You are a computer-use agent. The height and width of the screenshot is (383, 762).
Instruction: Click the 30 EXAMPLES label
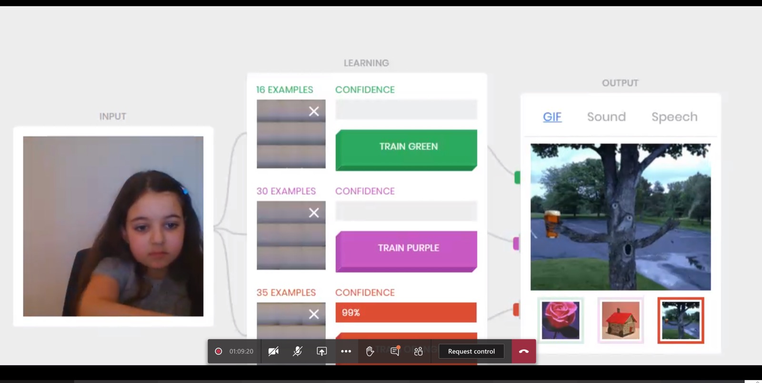(286, 191)
